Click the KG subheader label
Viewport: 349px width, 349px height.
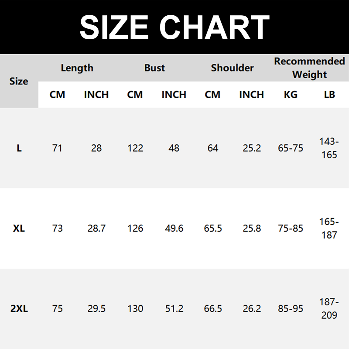pyautogui.click(x=291, y=95)
